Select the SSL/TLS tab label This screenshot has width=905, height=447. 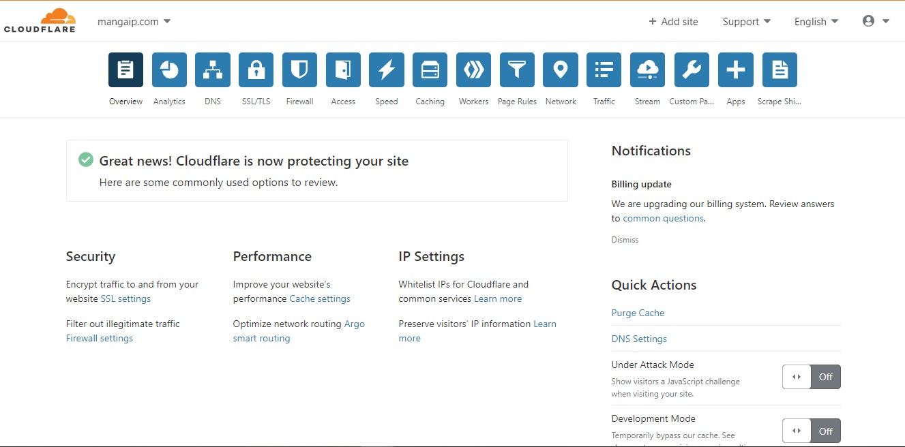coord(256,102)
